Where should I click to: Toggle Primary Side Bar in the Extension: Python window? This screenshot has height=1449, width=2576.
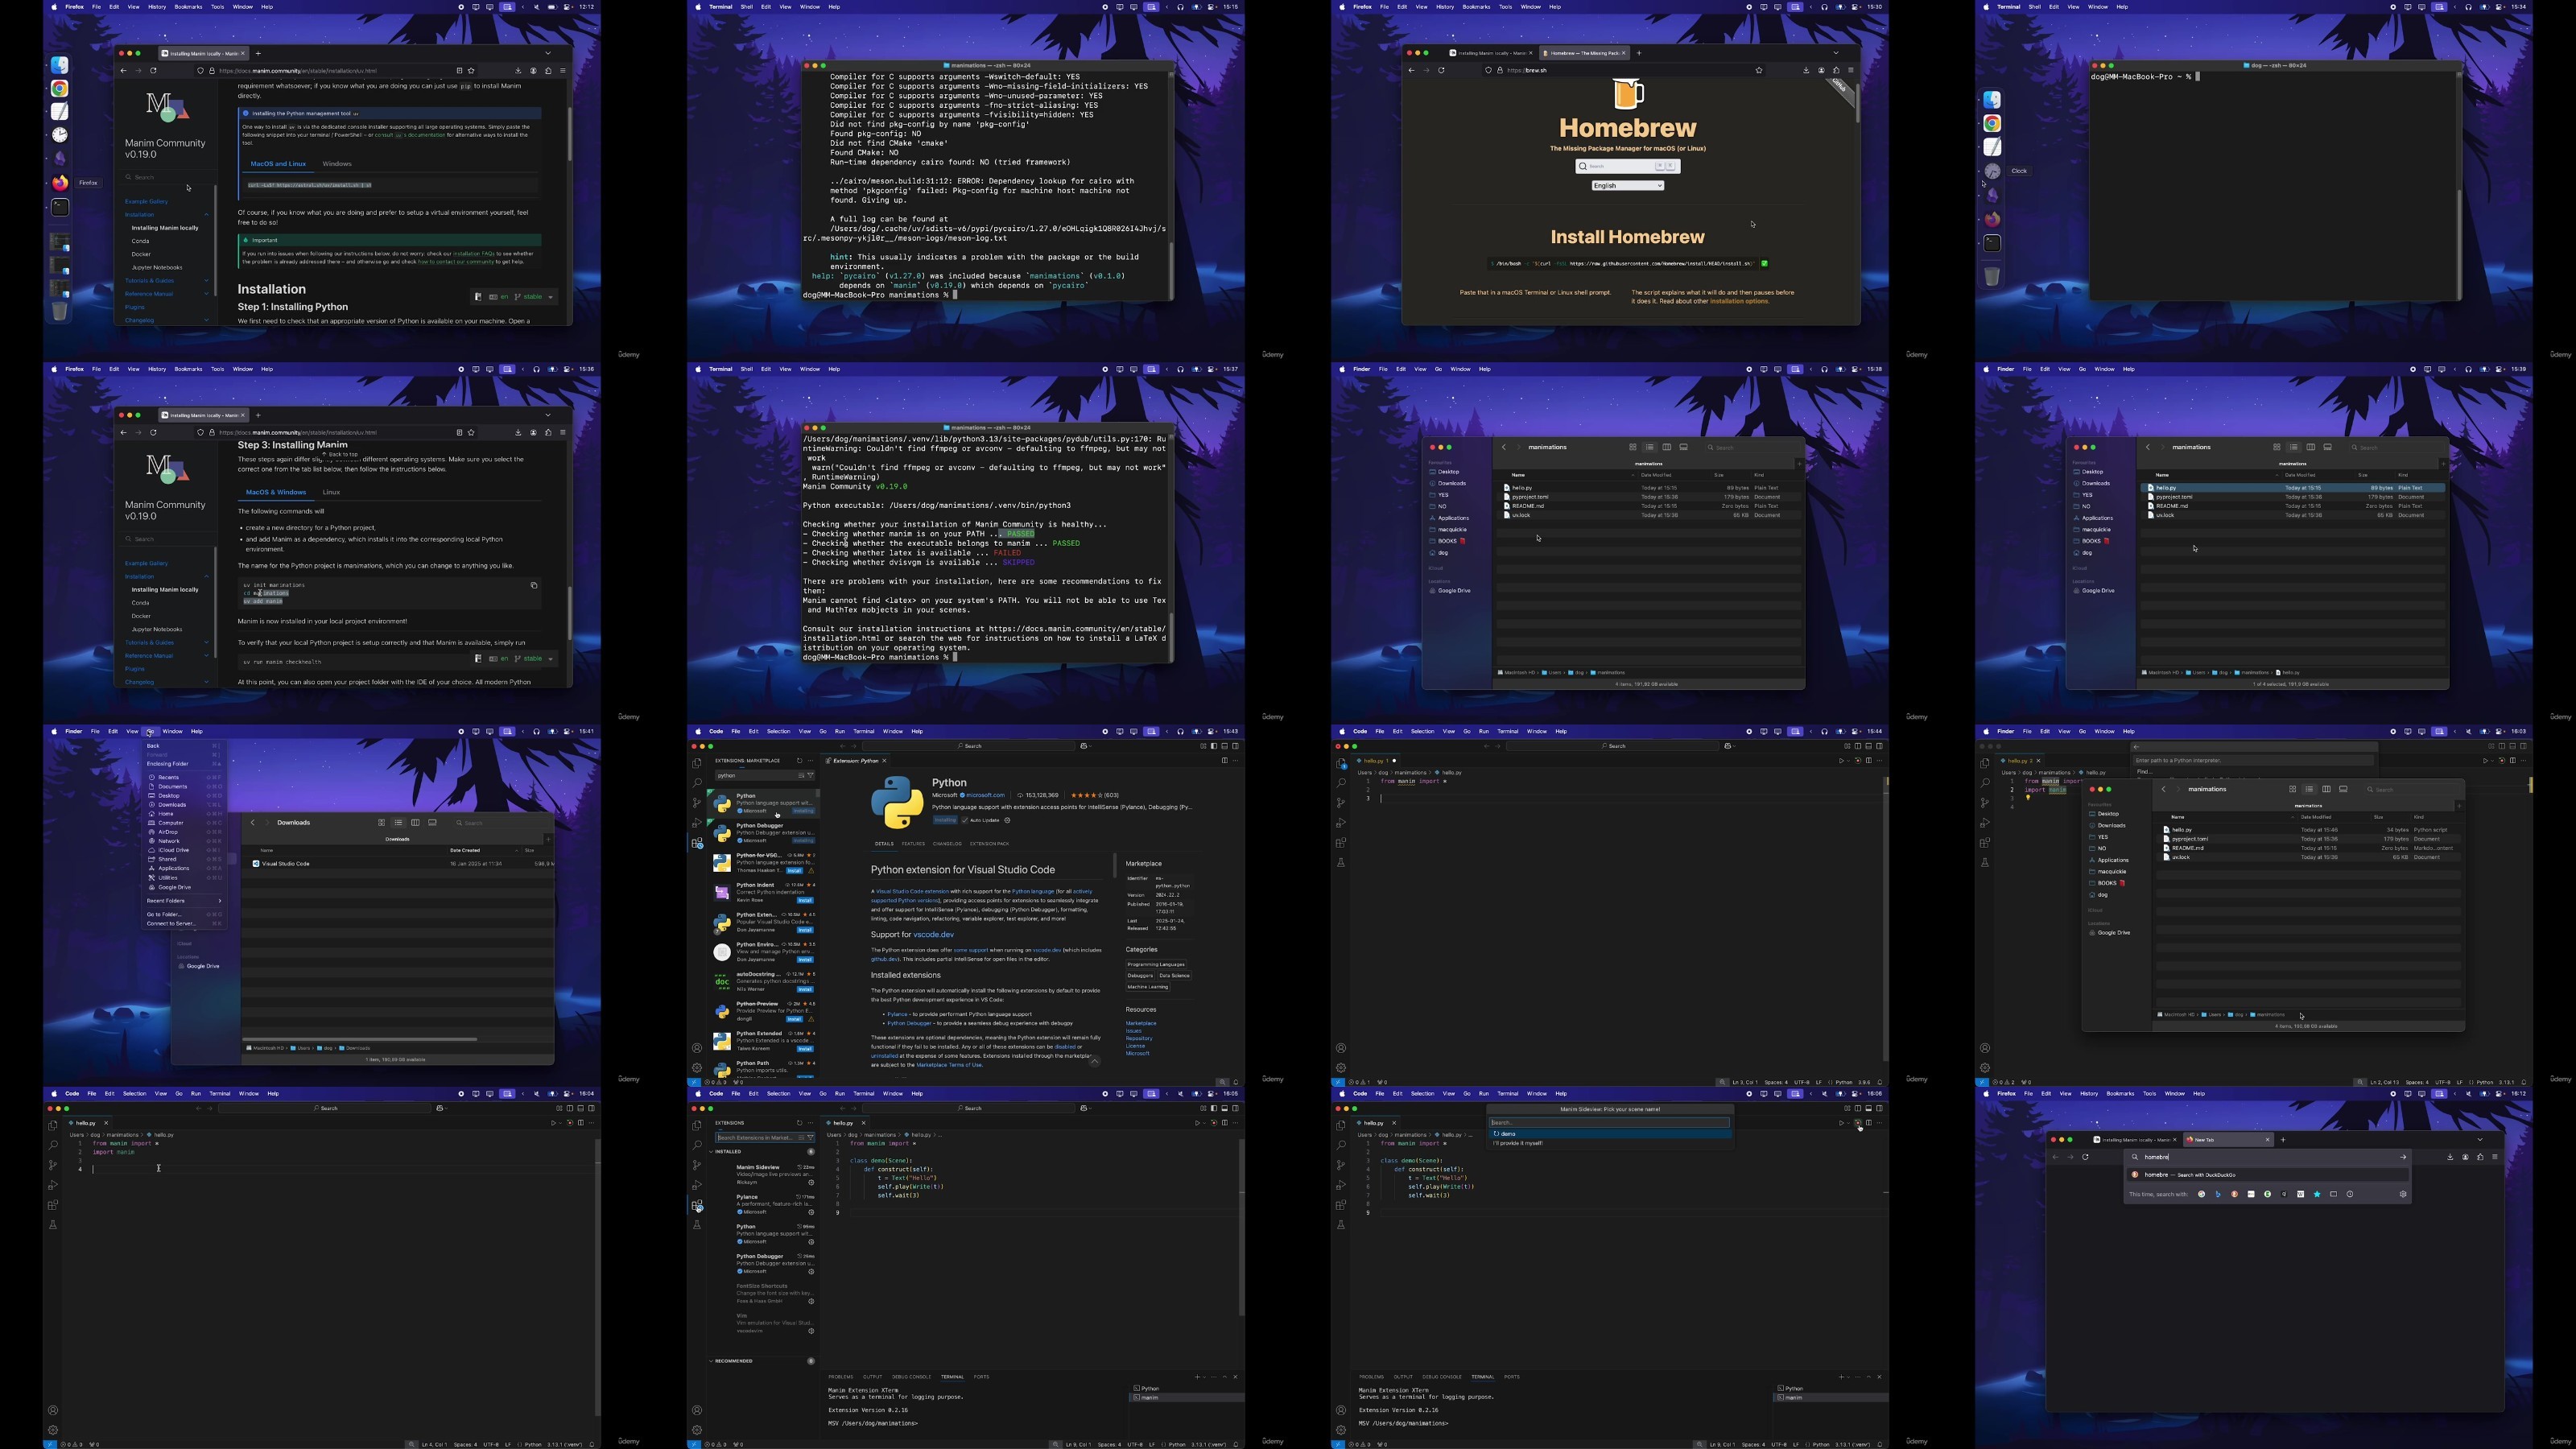coord(1213,746)
